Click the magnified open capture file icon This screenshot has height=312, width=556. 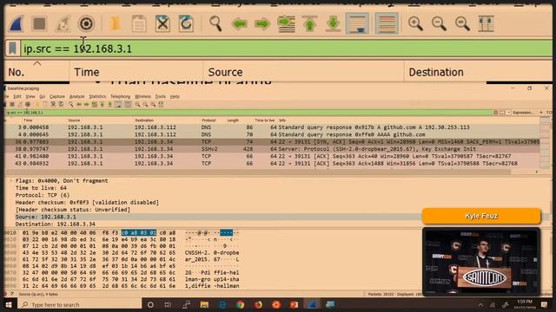pos(116,23)
